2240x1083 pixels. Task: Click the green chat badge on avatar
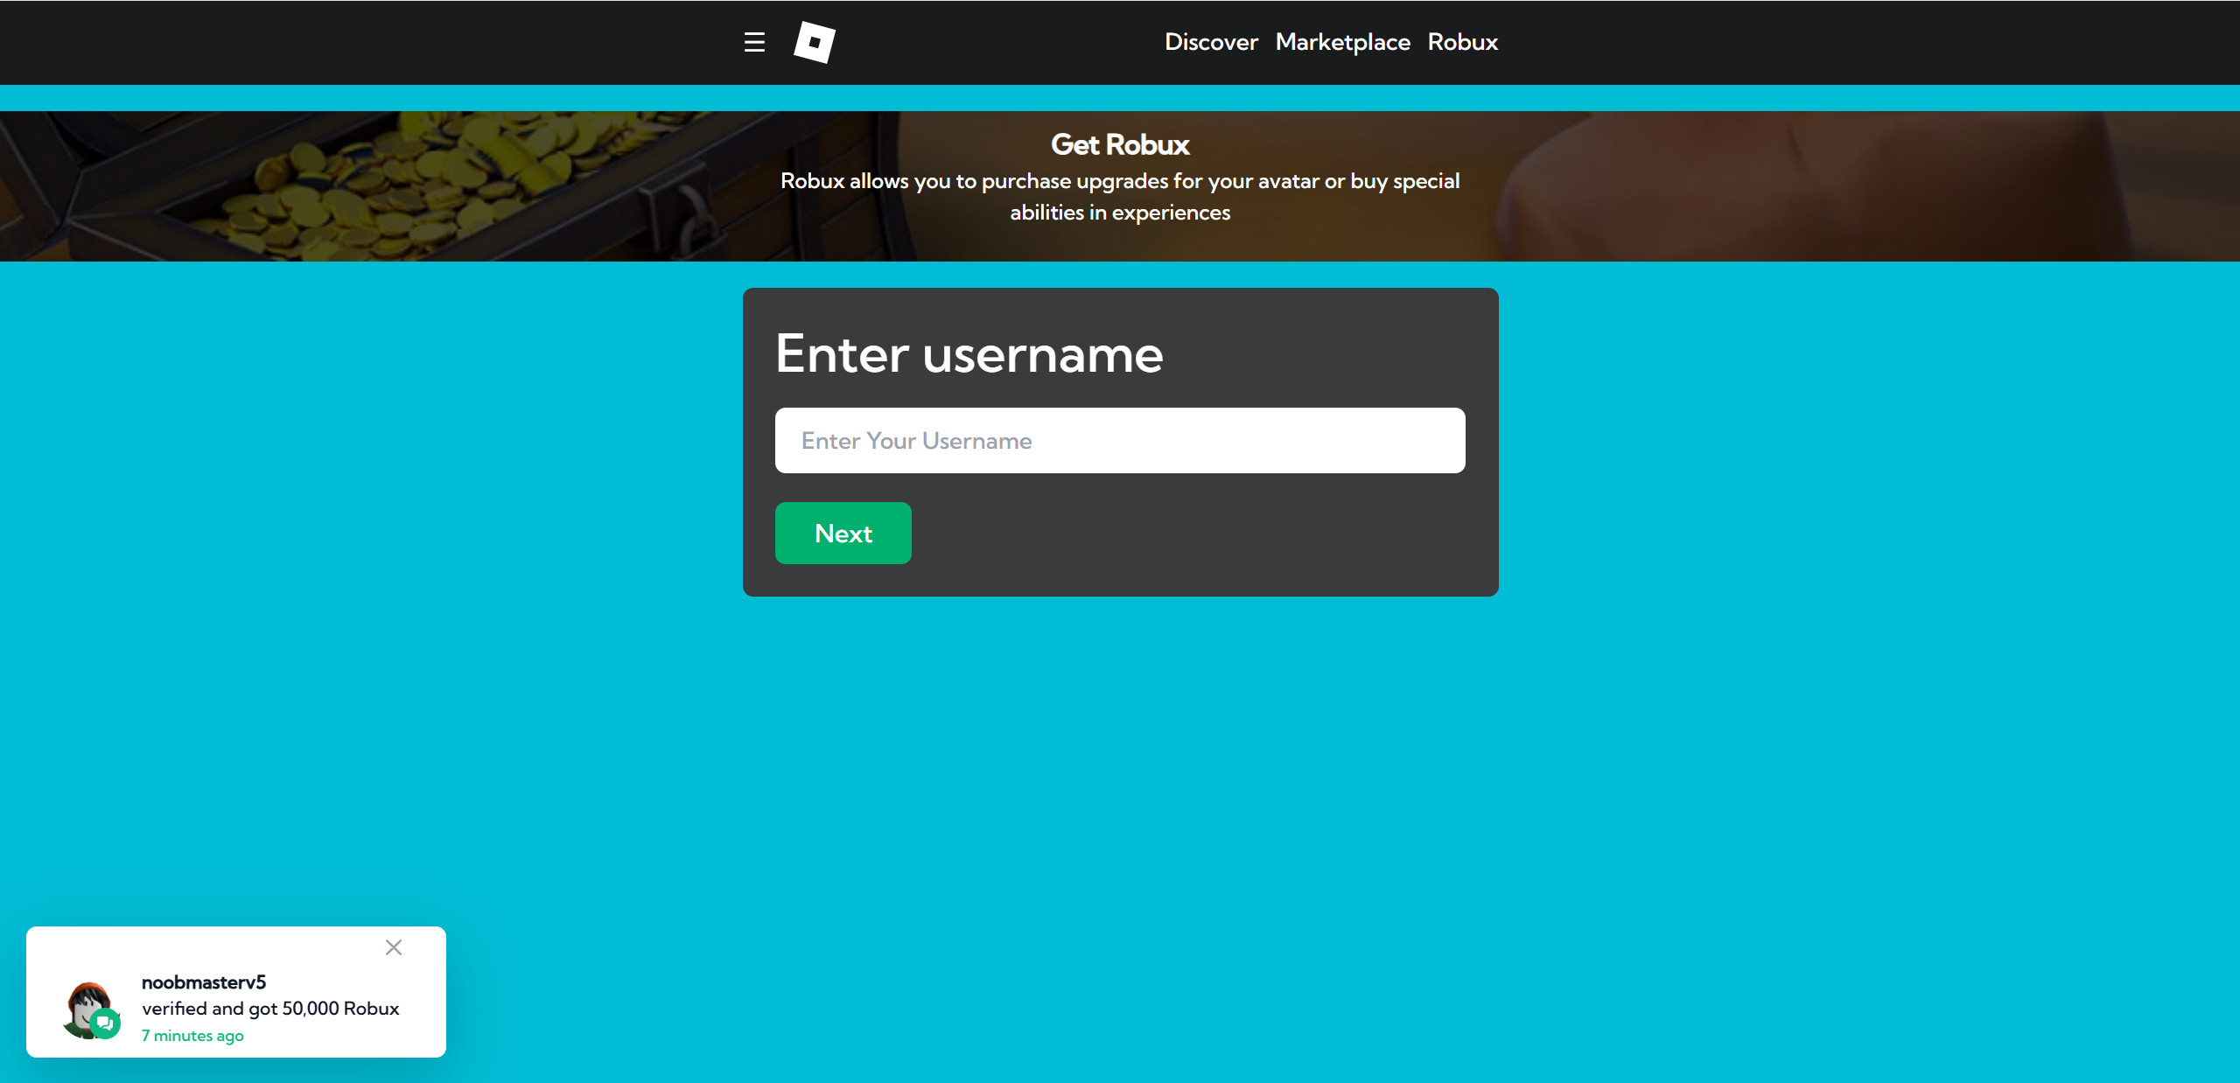pyautogui.click(x=105, y=1023)
